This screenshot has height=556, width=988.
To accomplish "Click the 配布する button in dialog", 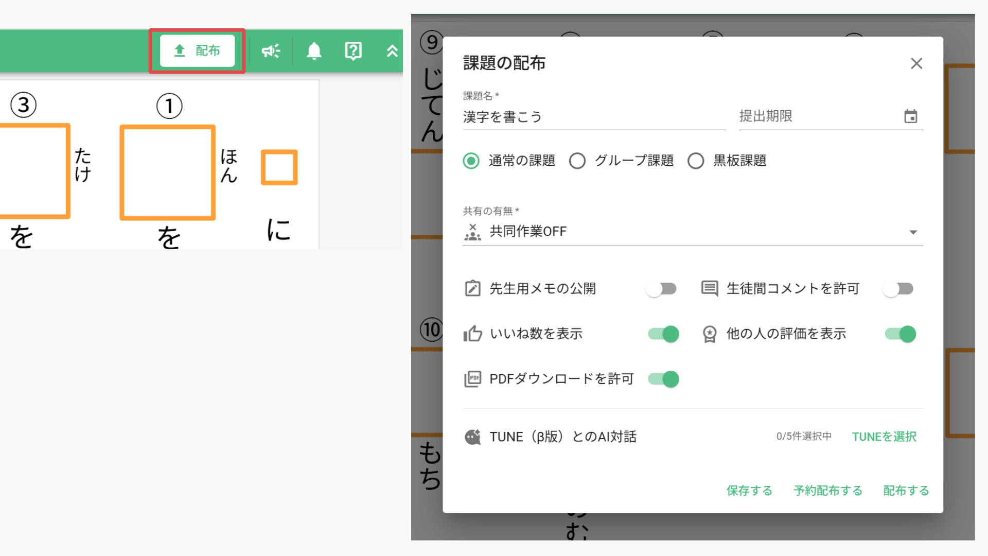I will 906,491.
